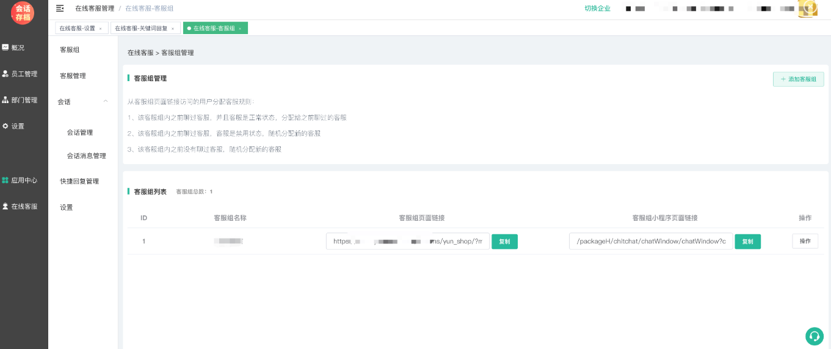831x349 pixels.
Task: Click the 会话存档 logo icon
Action: [23, 13]
